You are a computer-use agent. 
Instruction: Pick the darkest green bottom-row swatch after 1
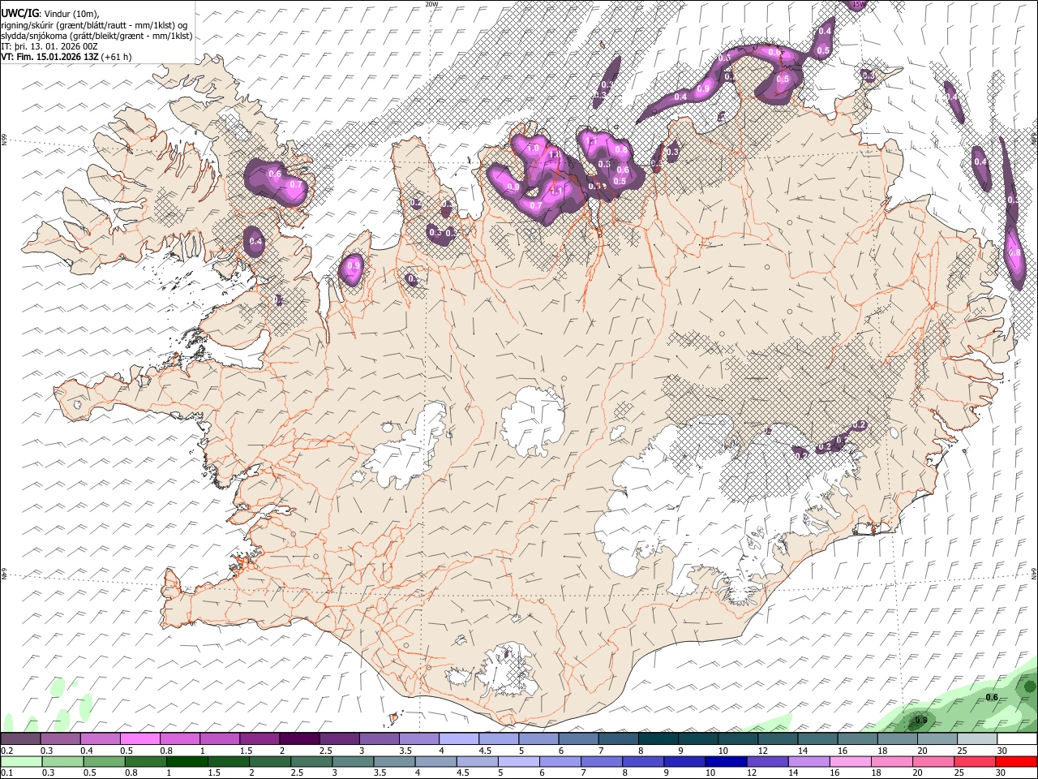pos(187,761)
